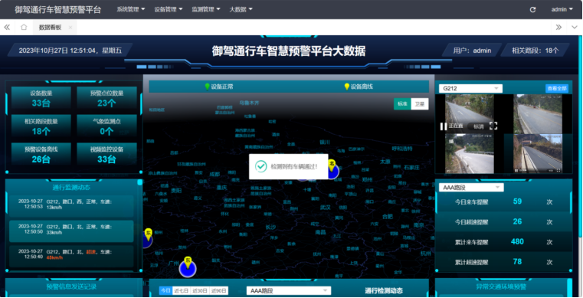
Task: Click the green checkmark in the notification
Action: [x=261, y=166]
